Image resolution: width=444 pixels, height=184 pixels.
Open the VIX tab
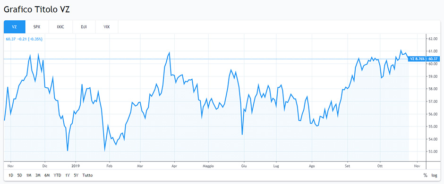coord(107,27)
